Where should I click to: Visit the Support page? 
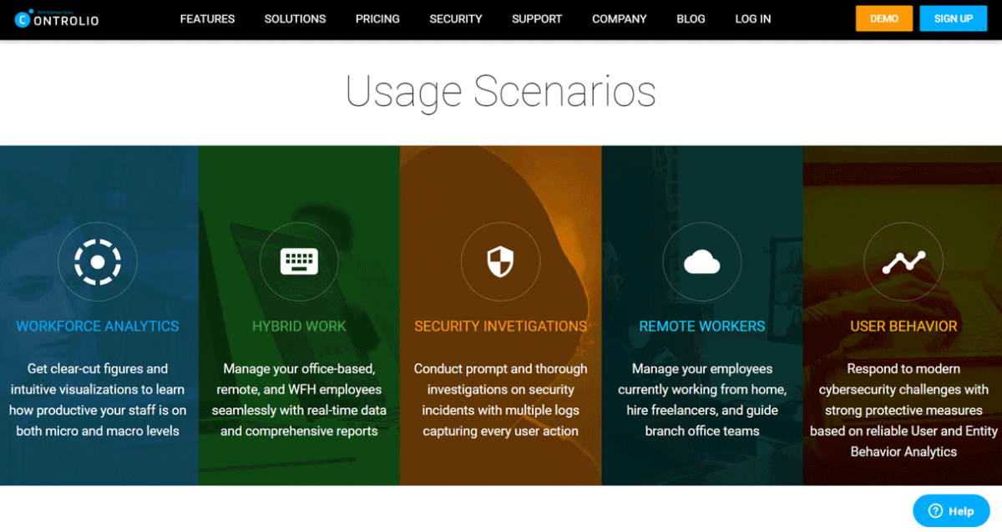(537, 18)
